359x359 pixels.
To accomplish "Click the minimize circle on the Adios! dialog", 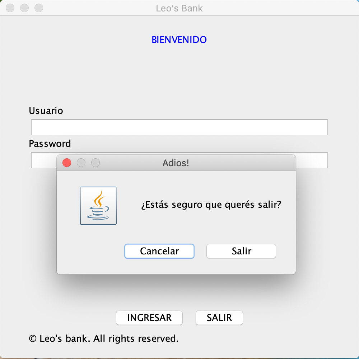I will pyautogui.click(x=81, y=163).
